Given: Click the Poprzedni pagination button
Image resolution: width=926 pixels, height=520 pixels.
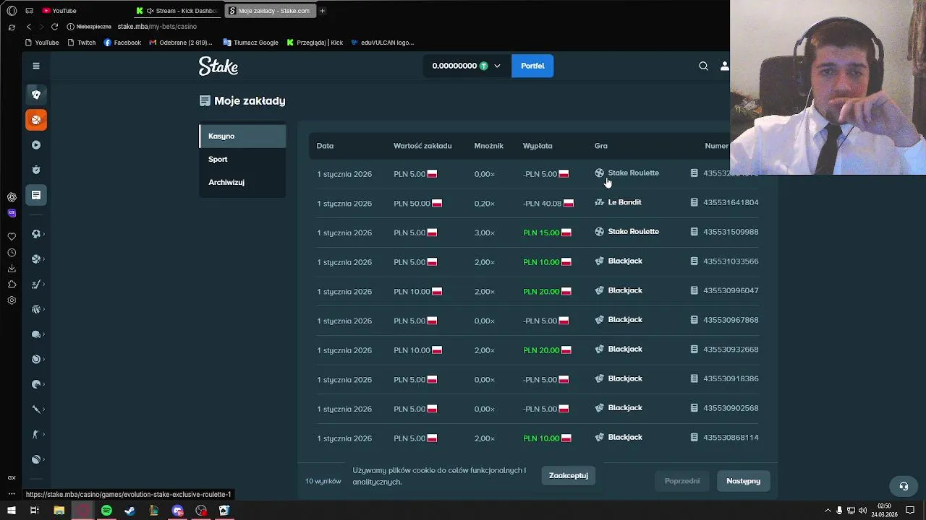Looking at the screenshot, I should (x=681, y=481).
